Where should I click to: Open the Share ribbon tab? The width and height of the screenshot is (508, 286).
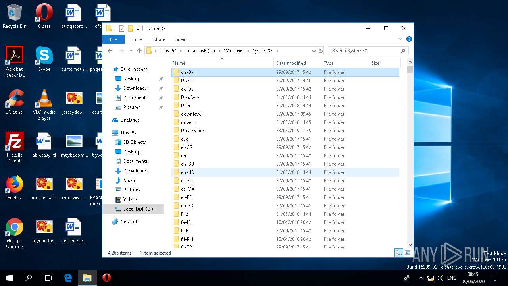click(159, 39)
